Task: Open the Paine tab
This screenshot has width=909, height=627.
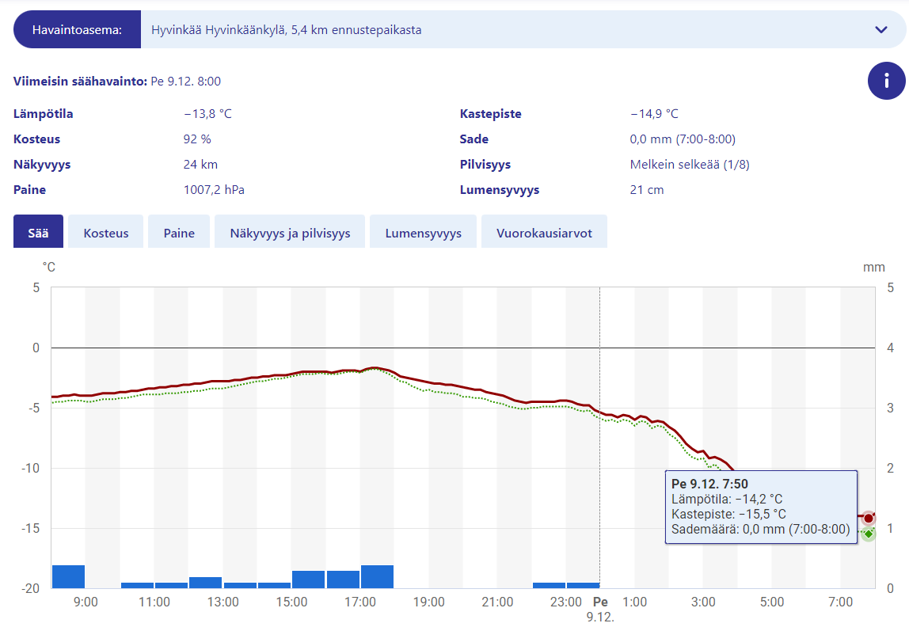Action: tap(179, 233)
